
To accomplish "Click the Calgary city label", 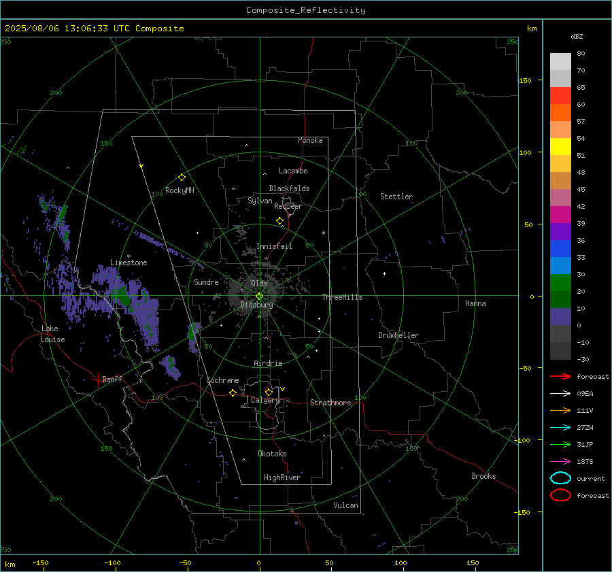I will [265, 400].
